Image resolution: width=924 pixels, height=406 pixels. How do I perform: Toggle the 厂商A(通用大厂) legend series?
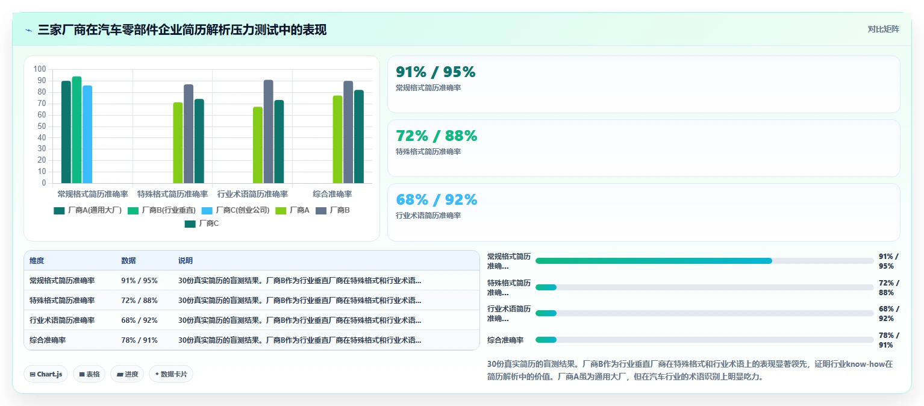tap(88, 210)
